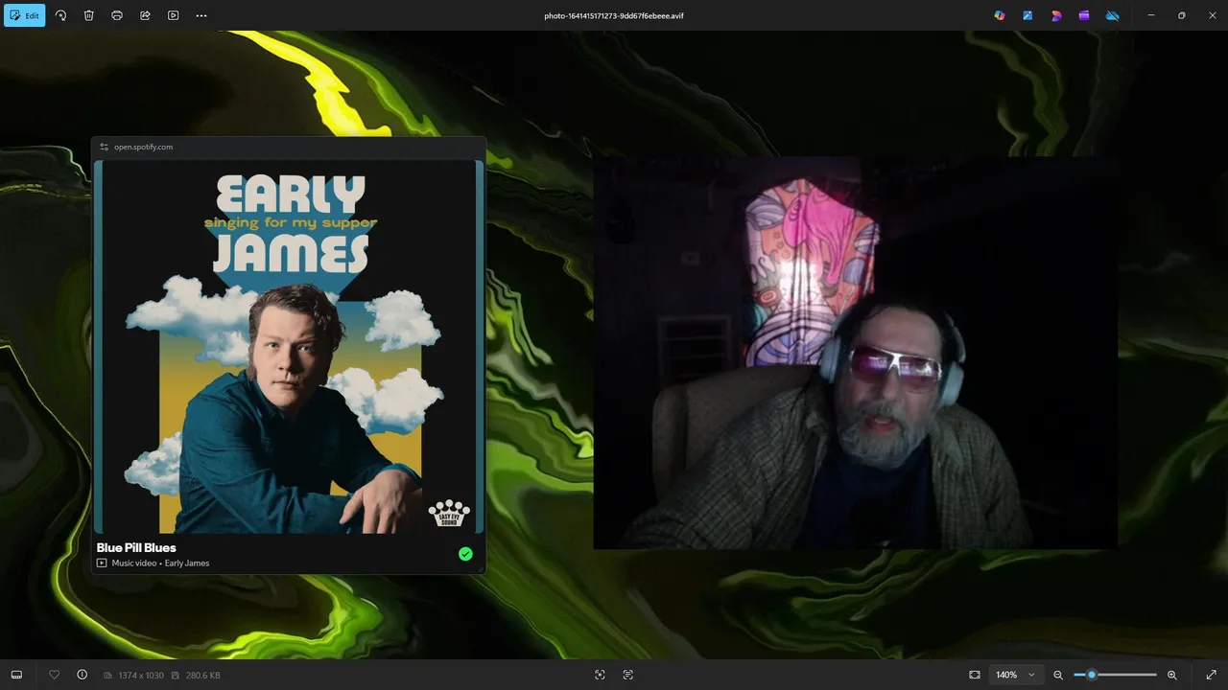Open the Photos app icon in title bar
The height and width of the screenshot is (690, 1228).
click(x=1027, y=15)
